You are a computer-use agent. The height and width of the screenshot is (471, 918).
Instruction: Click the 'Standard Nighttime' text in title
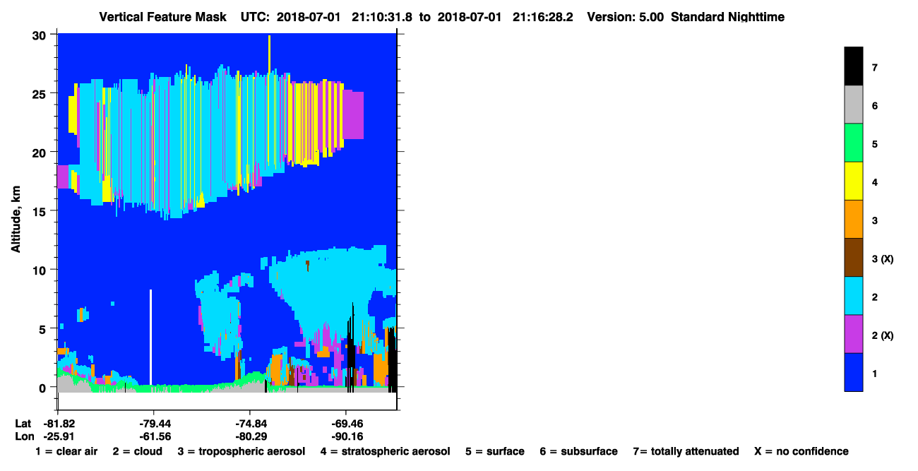(x=727, y=16)
